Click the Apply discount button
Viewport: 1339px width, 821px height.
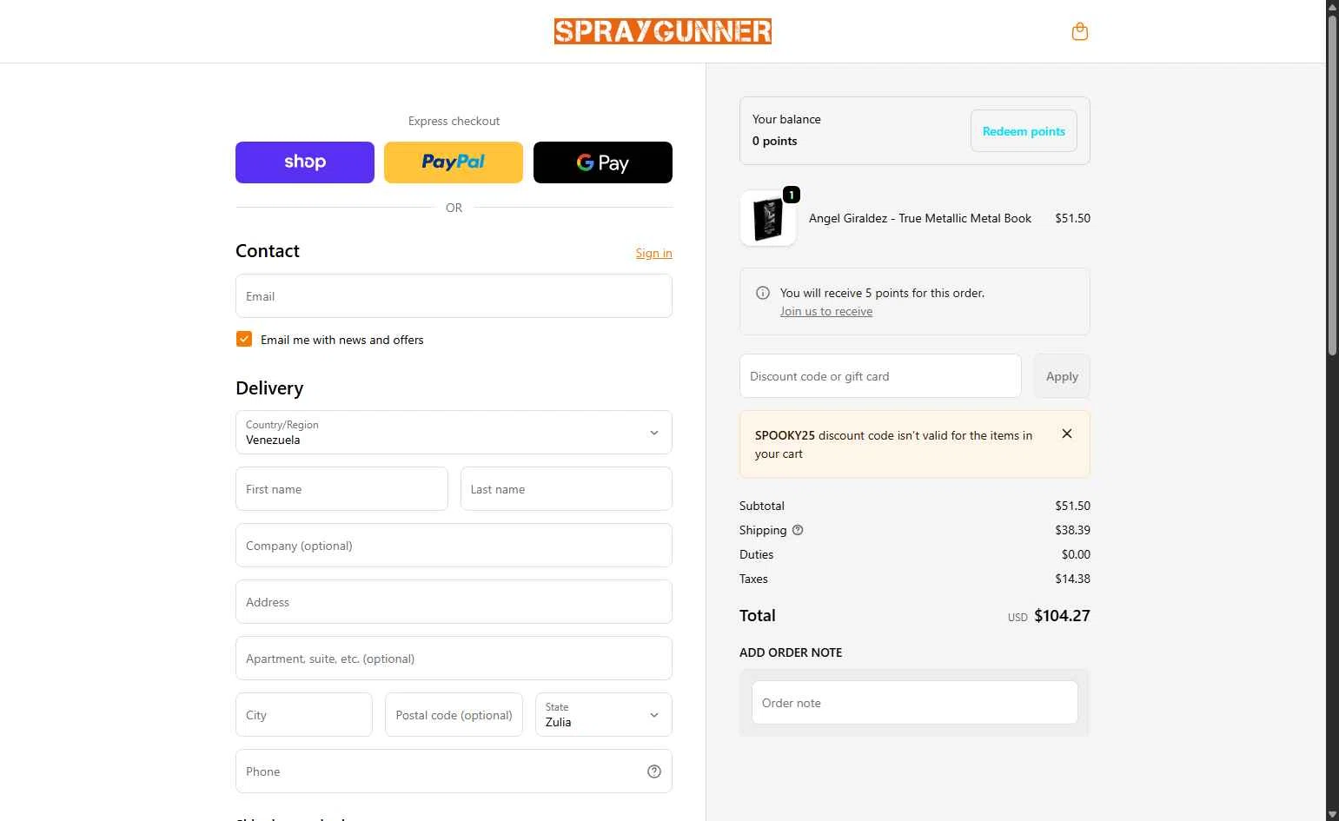1062,376
